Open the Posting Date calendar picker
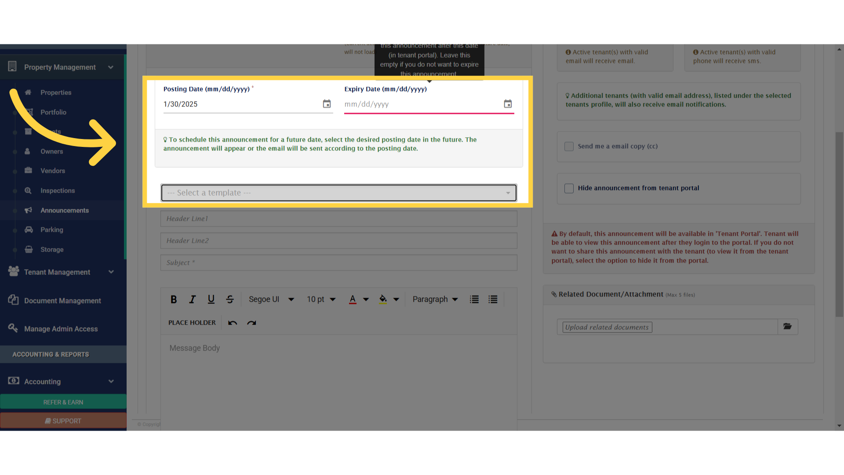Image resolution: width=844 pixels, height=475 pixels. (x=327, y=104)
